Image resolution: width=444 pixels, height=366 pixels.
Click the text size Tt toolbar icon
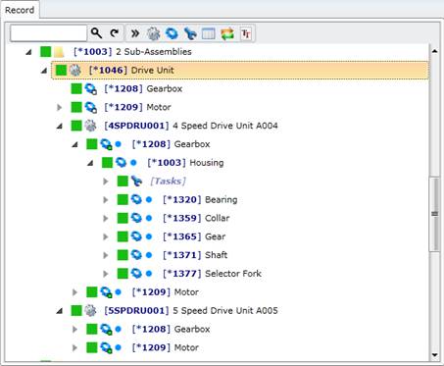[x=246, y=33]
